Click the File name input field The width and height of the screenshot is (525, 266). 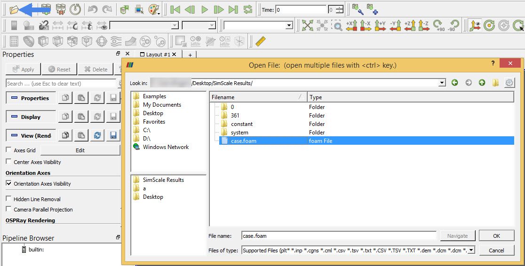pyautogui.click(x=339, y=236)
